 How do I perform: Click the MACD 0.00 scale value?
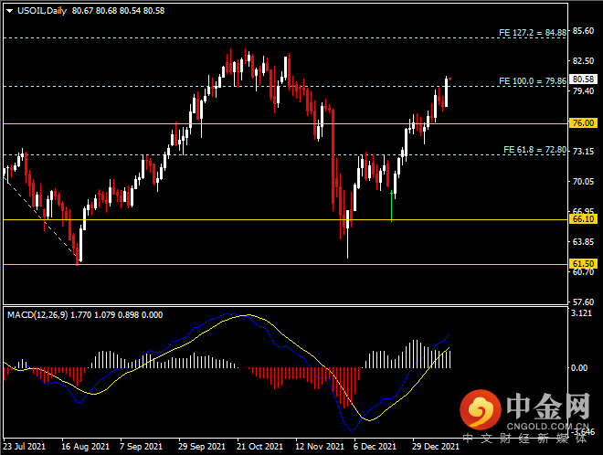point(579,368)
